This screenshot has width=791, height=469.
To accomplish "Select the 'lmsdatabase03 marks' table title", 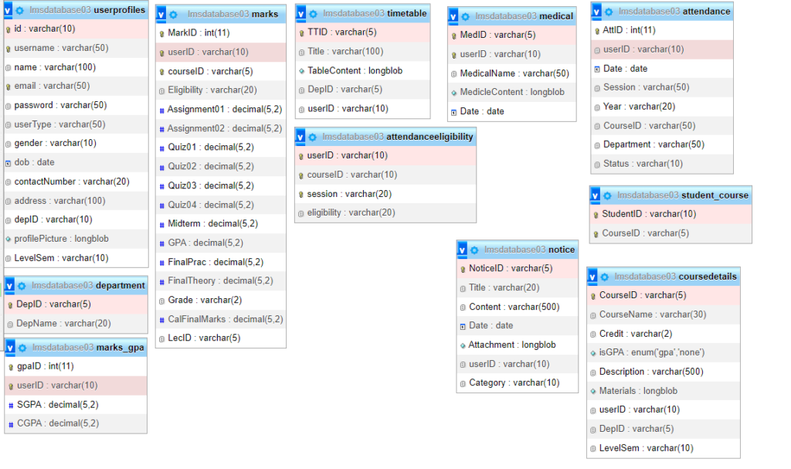I will click(x=233, y=15).
